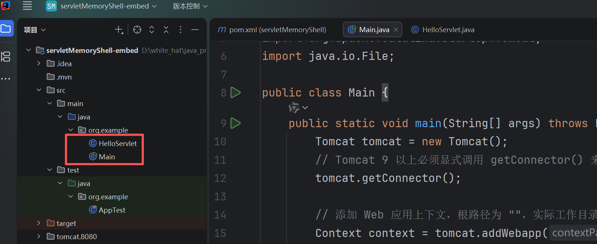Open AppTest class in tree
Screen dimensions: 597x244
pyautogui.click(x=107, y=210)
